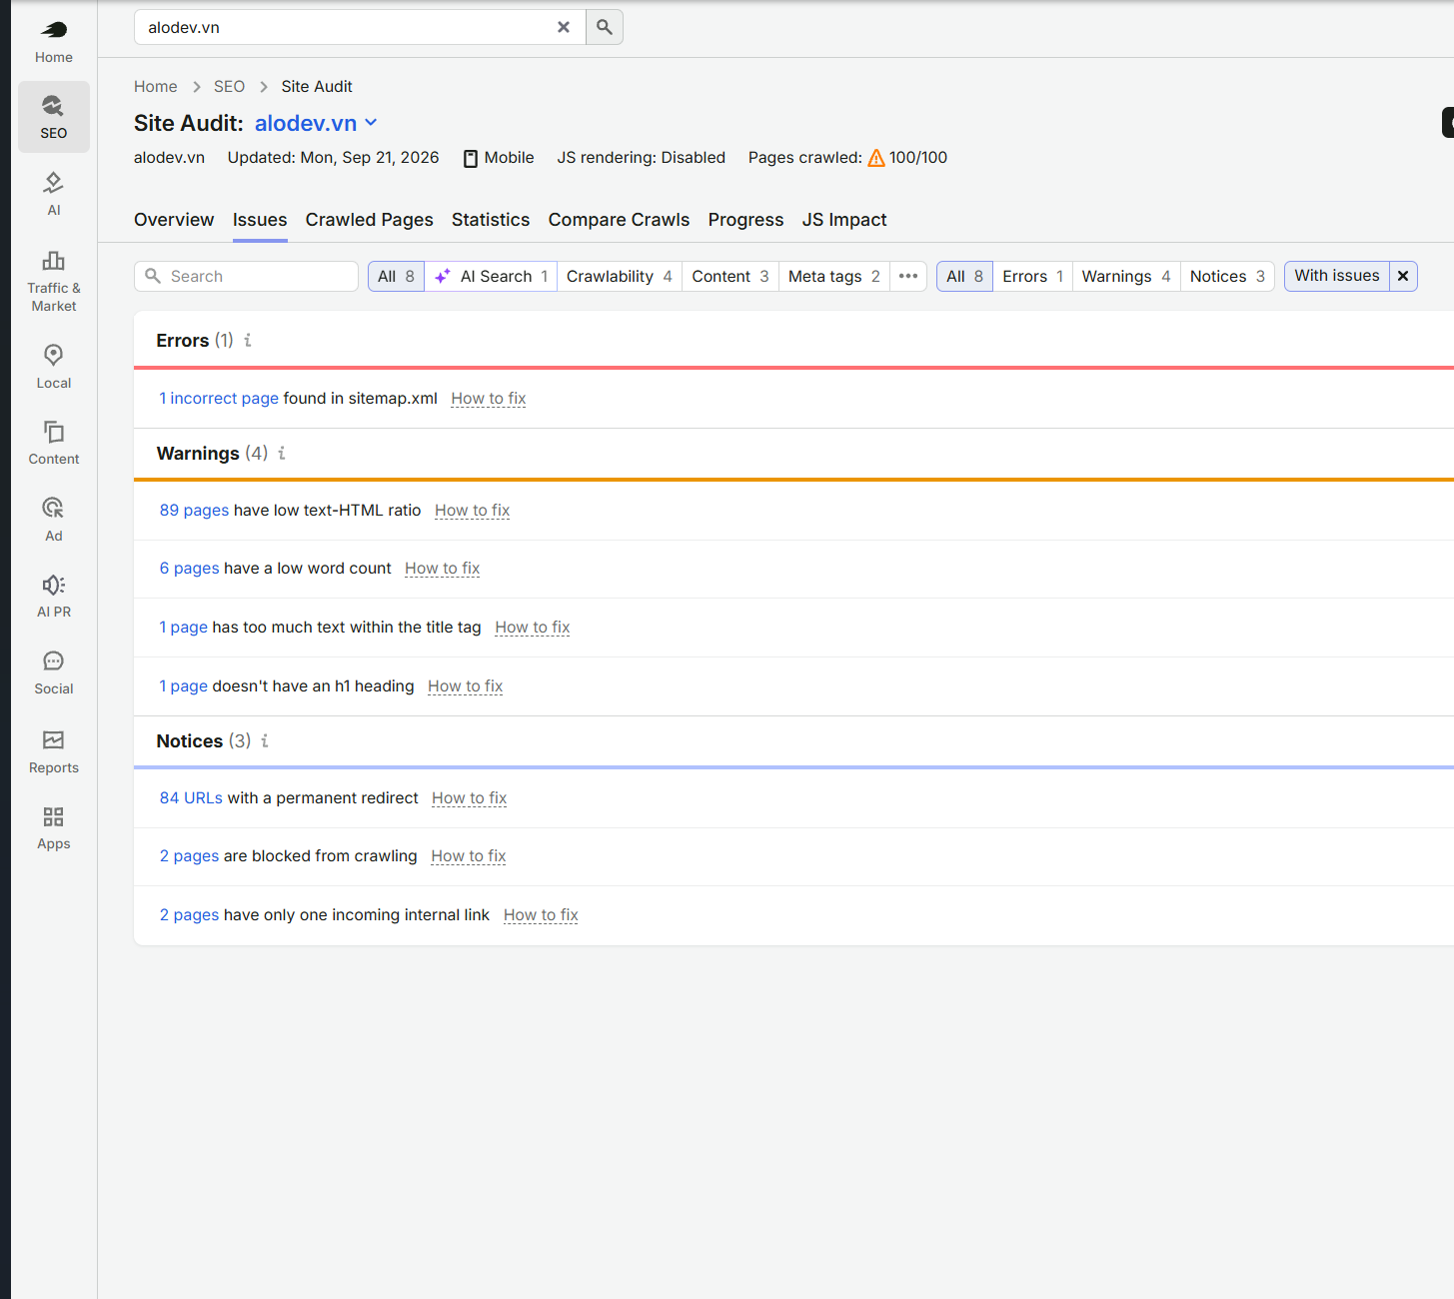The image size is (1454, 1299).
Task: Open the Content sidebar section
Action: 54,444
